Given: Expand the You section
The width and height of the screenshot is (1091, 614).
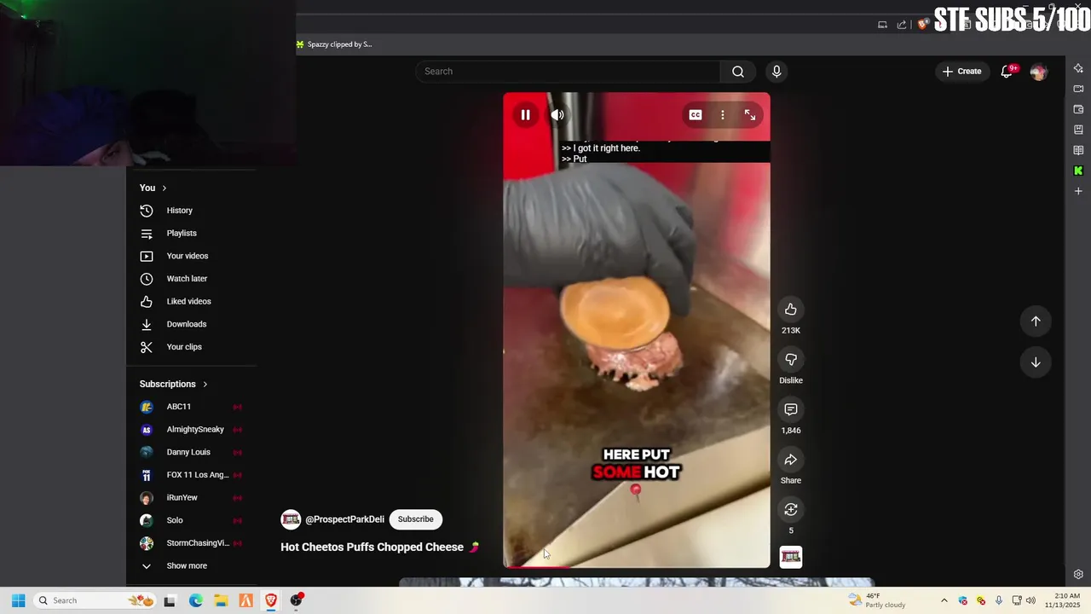Looking at the screenshot, I should 153,188.
